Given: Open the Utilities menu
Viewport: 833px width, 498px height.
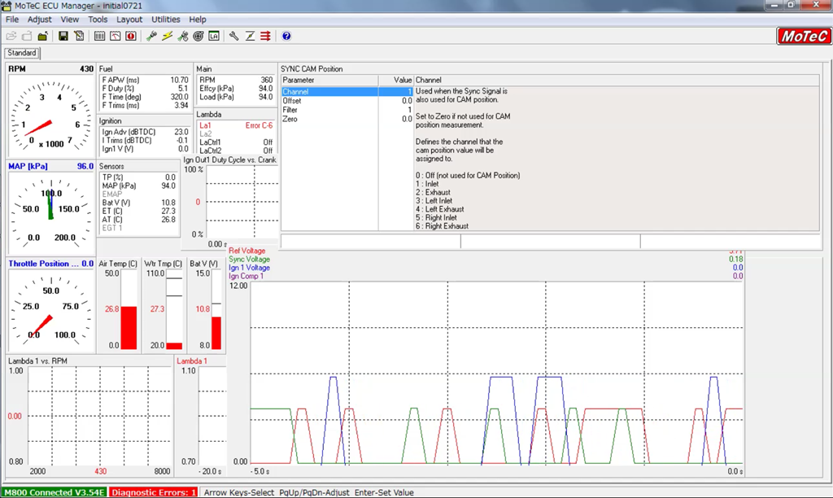Looking at the screenshot, I should coord(166,20).
